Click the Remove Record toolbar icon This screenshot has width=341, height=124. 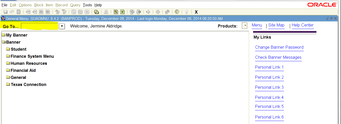[x=34, y=12]
